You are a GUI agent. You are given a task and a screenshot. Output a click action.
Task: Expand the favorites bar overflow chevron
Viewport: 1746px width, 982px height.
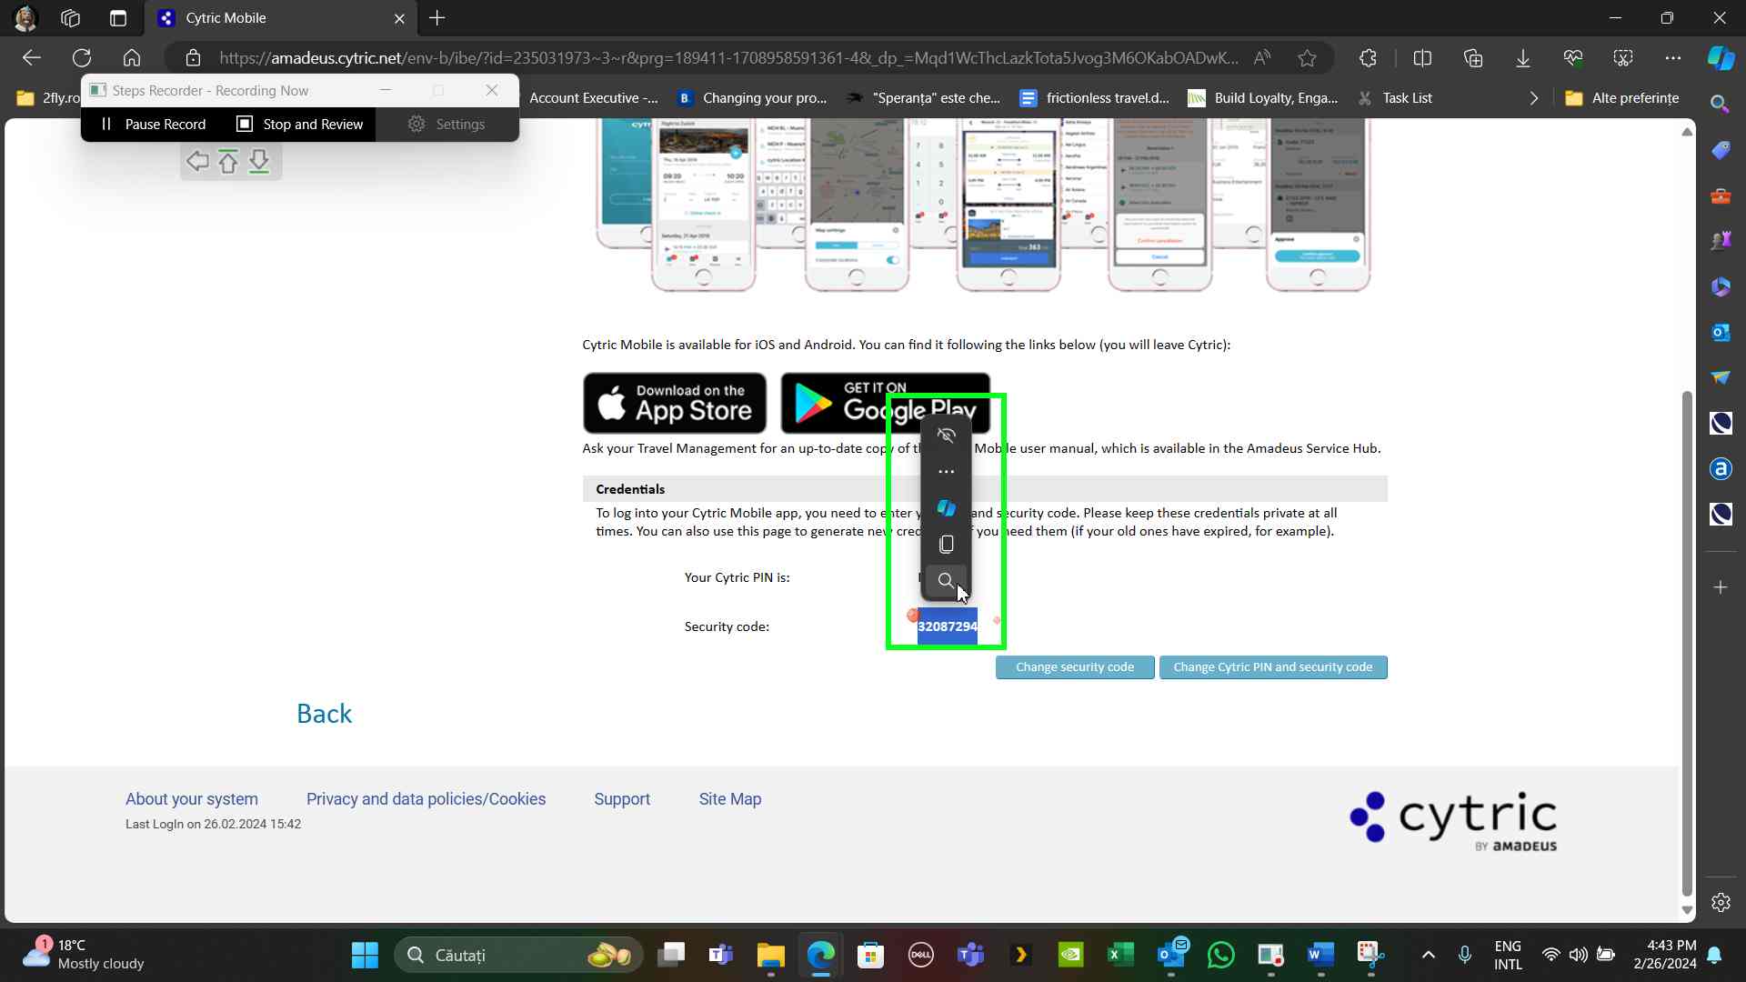(x=1534, y=98)
